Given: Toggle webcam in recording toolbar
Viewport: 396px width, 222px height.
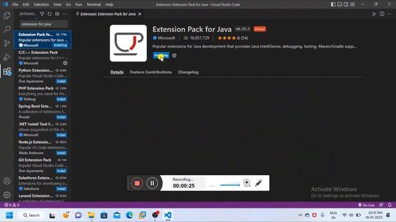Looking at the screenshot, I should 247,183.
